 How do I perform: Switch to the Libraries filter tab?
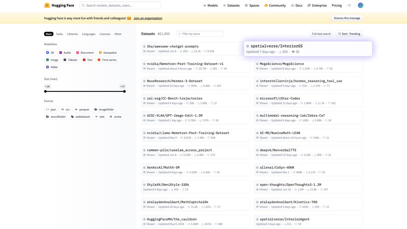pos(72,34)
